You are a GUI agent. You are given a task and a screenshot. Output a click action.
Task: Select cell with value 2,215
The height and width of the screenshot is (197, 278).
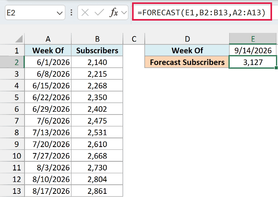[97, 74]
